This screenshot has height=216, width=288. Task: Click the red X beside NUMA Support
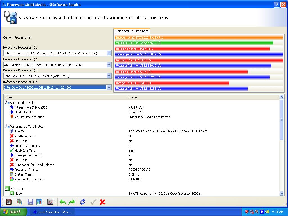pos(12,136)
